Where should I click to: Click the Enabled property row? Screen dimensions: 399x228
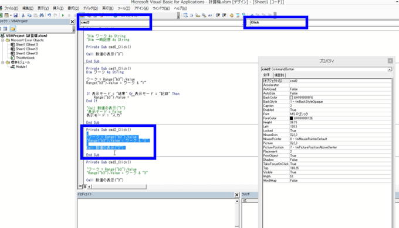pos(327,110)
